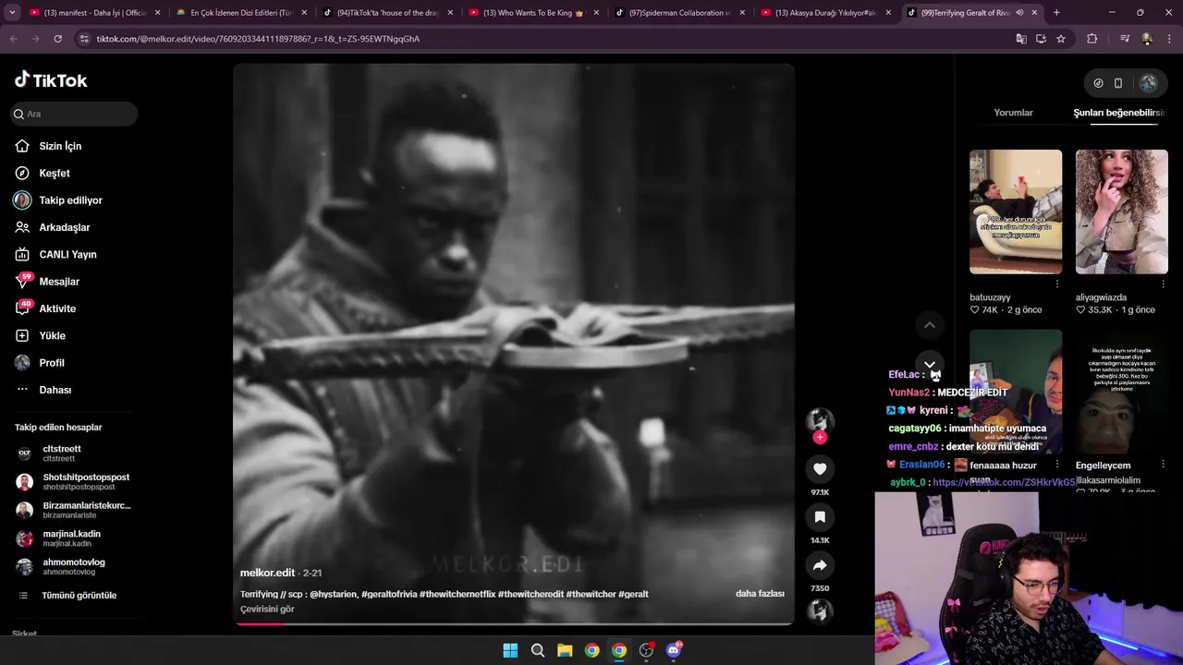Open more options for aliyagwiazda video
The width and height of the screenshot is (1183, 665).
click(1163, 284)
